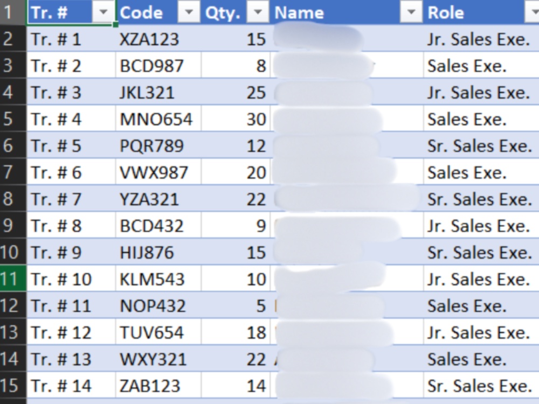Open the Qty. column filter dropdown

pos(258,12)
